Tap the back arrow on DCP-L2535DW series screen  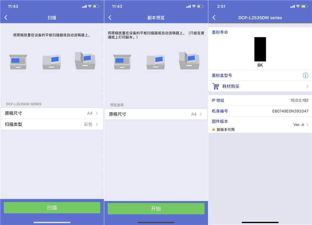click(x=214, y=18)
